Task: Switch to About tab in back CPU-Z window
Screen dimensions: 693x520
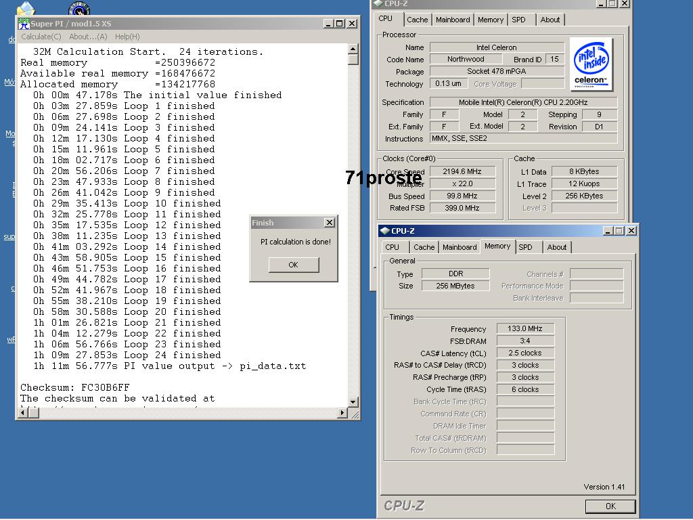Action: [550, 20]
